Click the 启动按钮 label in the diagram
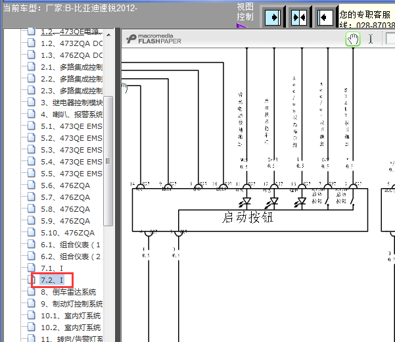Screen dimensions: 395x342 (x=248, y=217)
